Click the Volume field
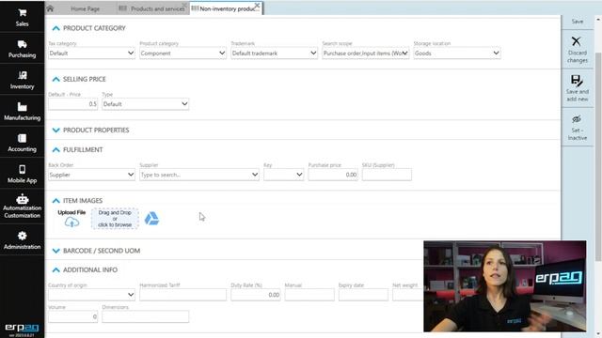Viewport: 602px width, 338px height. pos(73,316)
